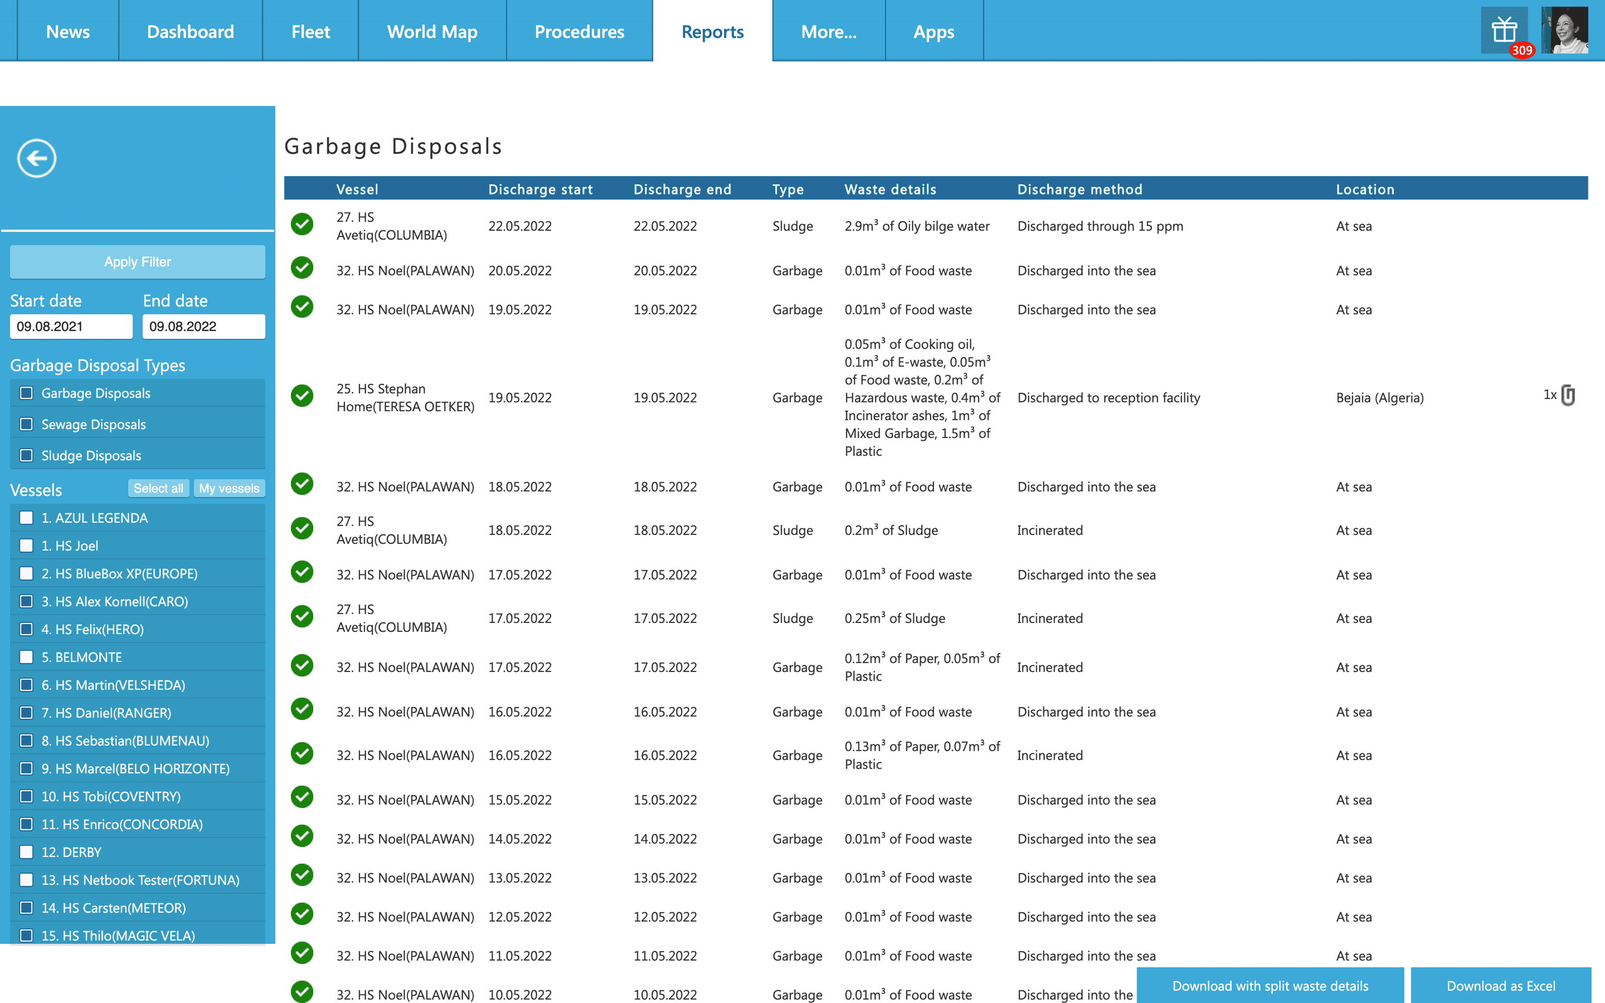Open the paperclip attachment for Bejaia row
Image resolution: width=1605 pixels, height=1003 pixels.
pyautogui.click(x=1568, y=396)
